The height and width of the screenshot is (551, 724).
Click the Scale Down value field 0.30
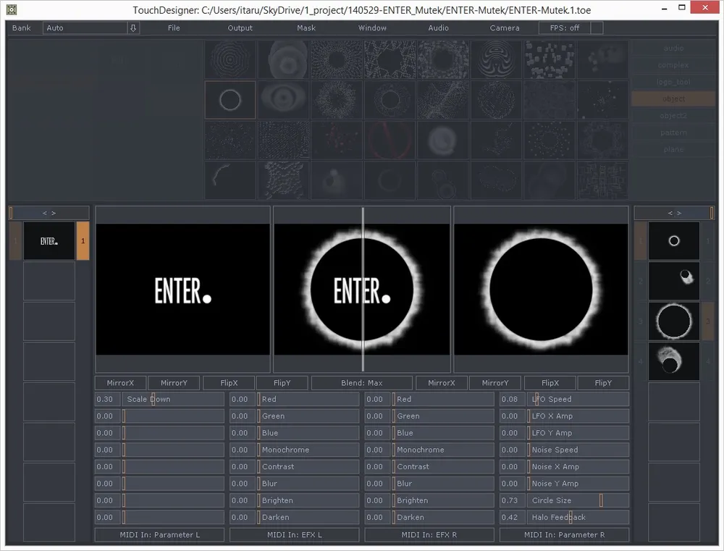point(107,399)
